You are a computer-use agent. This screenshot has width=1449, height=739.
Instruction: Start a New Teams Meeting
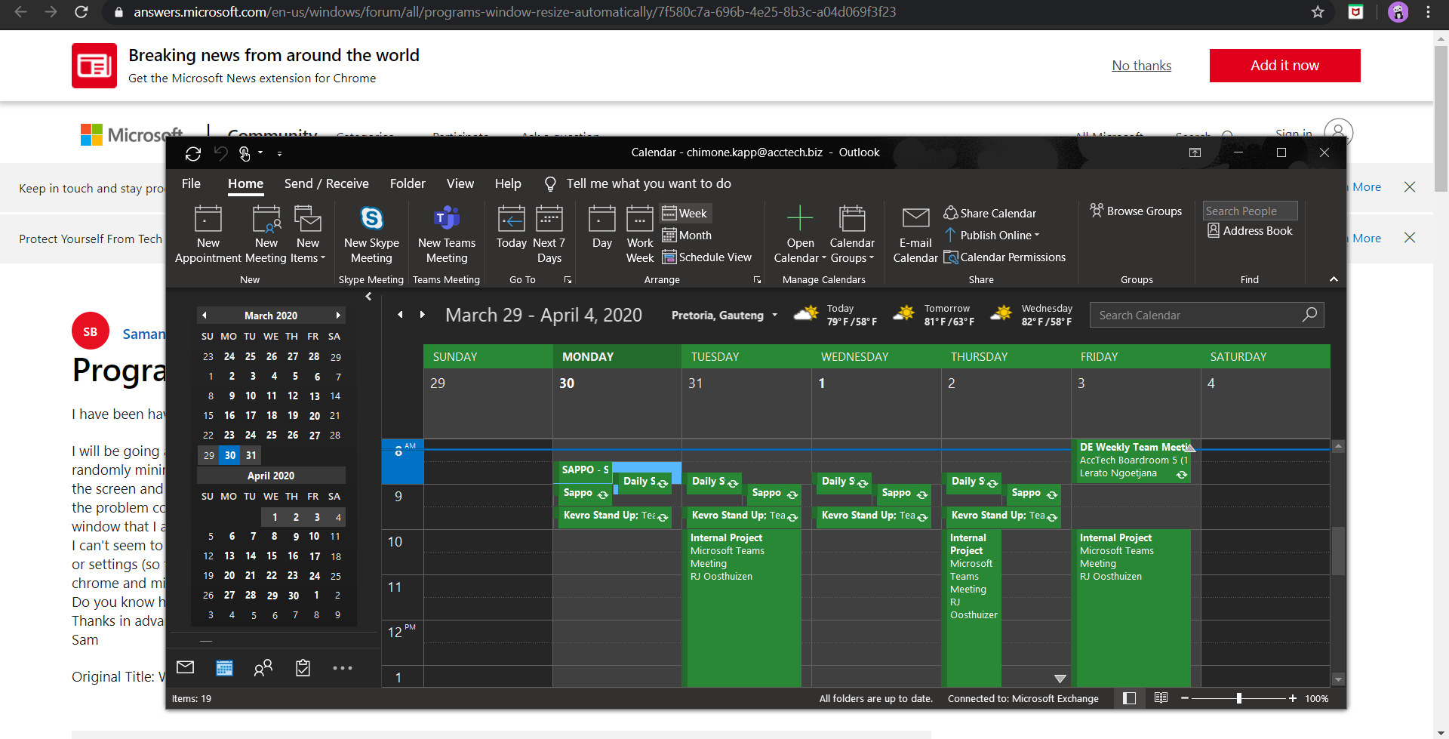pyautogui.click(x=447, y=235)
